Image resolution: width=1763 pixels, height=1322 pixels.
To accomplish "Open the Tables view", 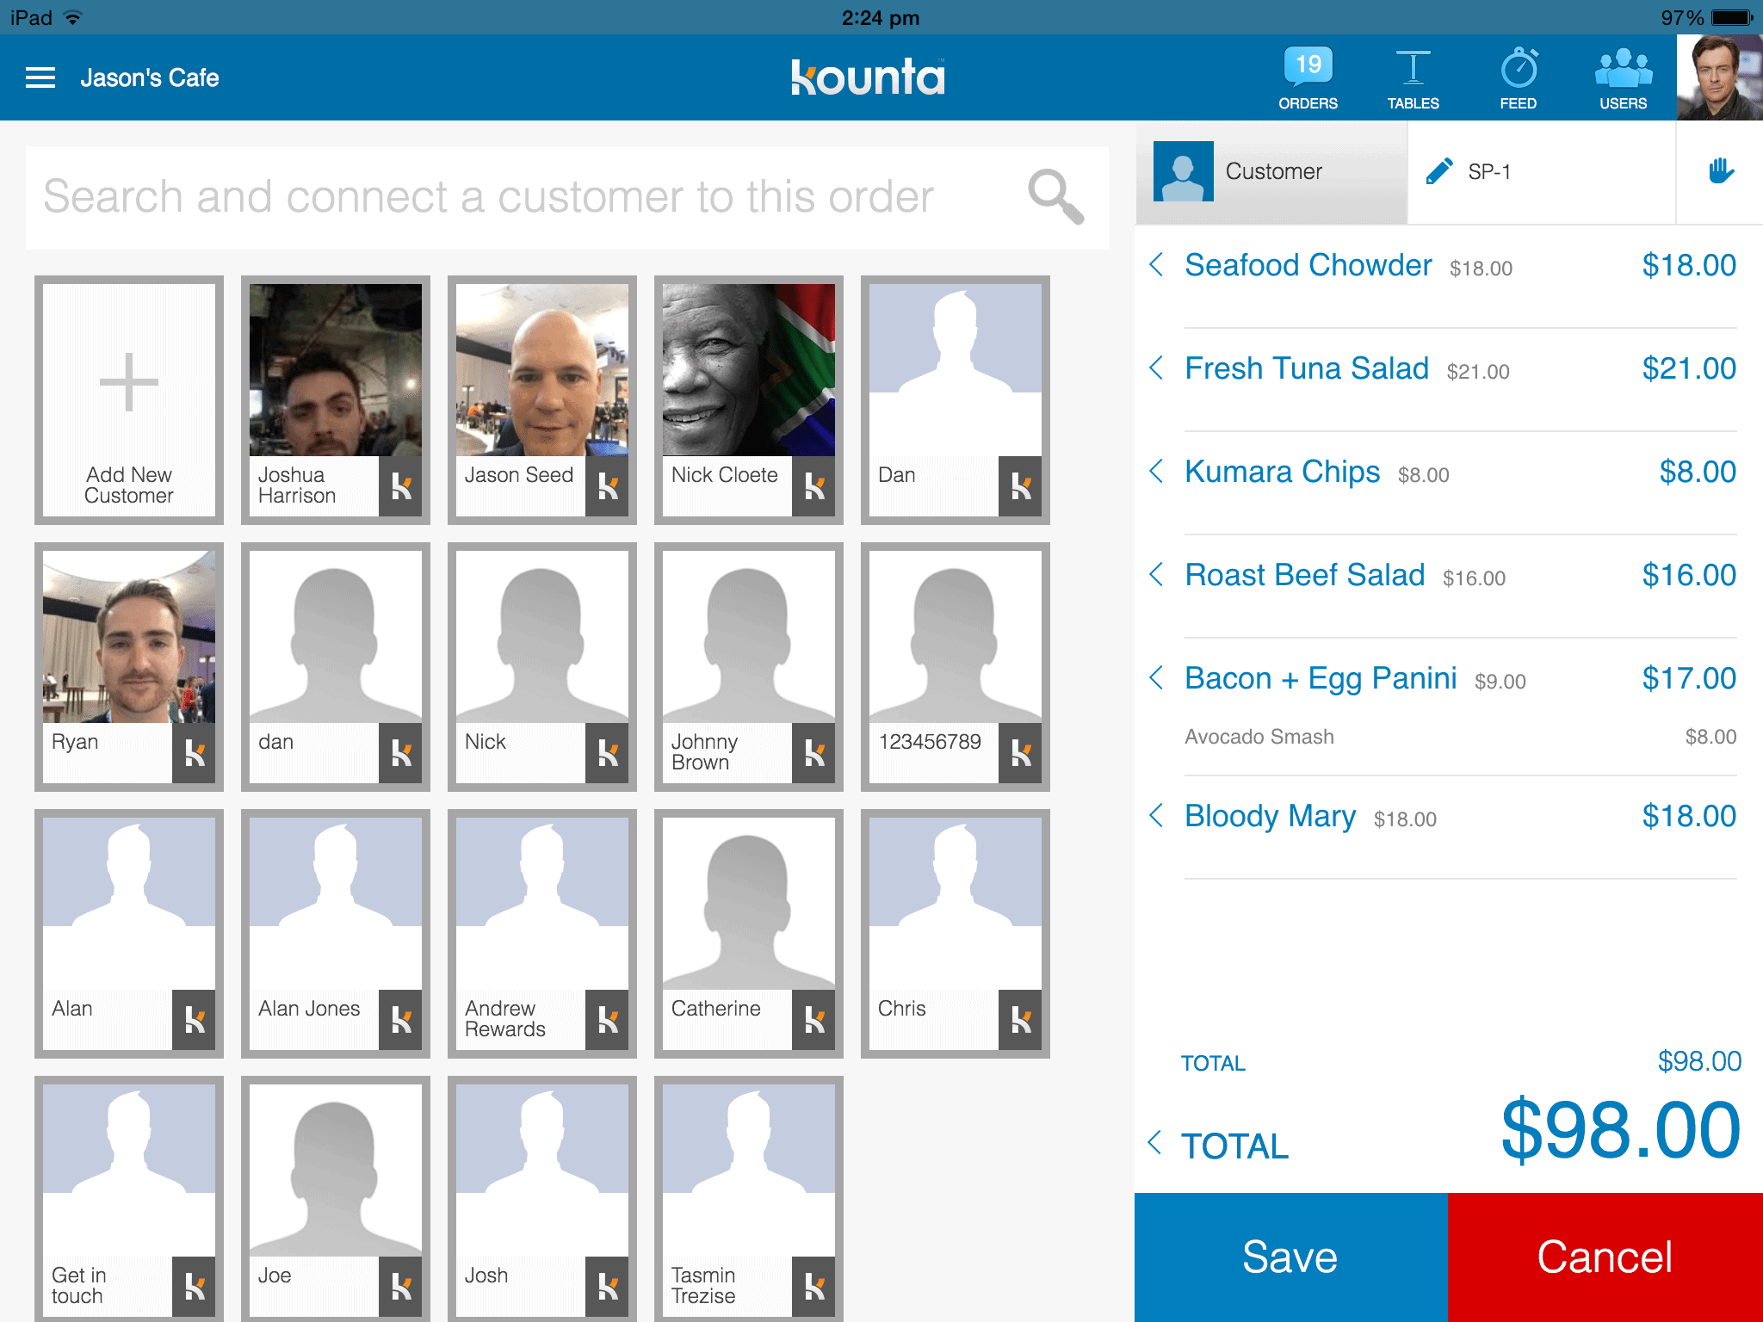I will (1413, 78).
